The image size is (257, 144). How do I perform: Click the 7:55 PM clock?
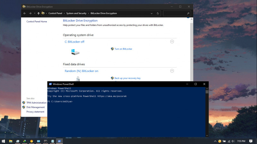(x=241, y=141)
